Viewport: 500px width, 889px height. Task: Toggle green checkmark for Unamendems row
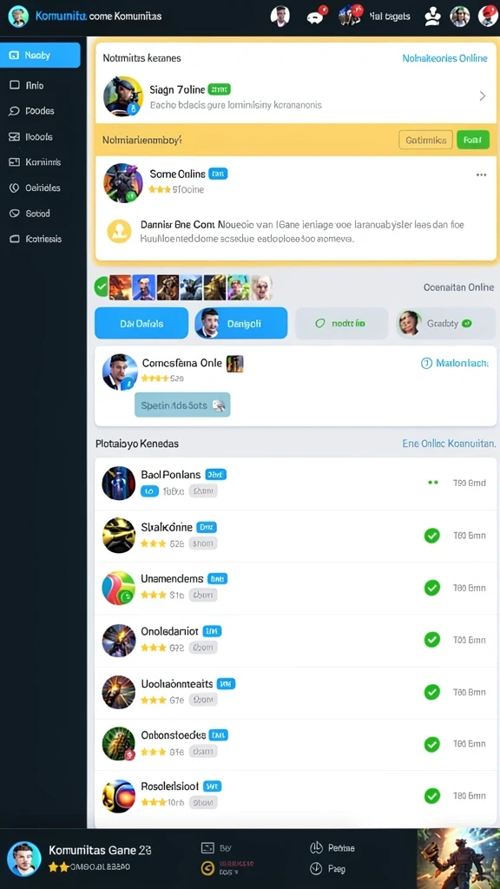pos(432,588)
